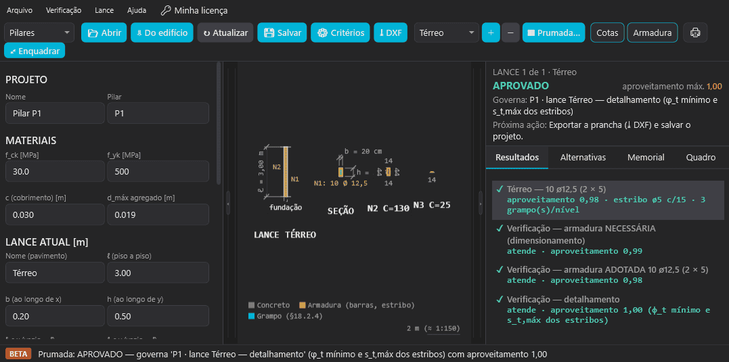Click the Grampo cyan legend swatch
Image resolution: width=729 pixels, height=362 pixels.
252,317
